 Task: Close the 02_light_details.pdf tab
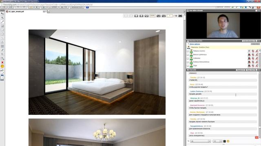click(x=44, y=12)
